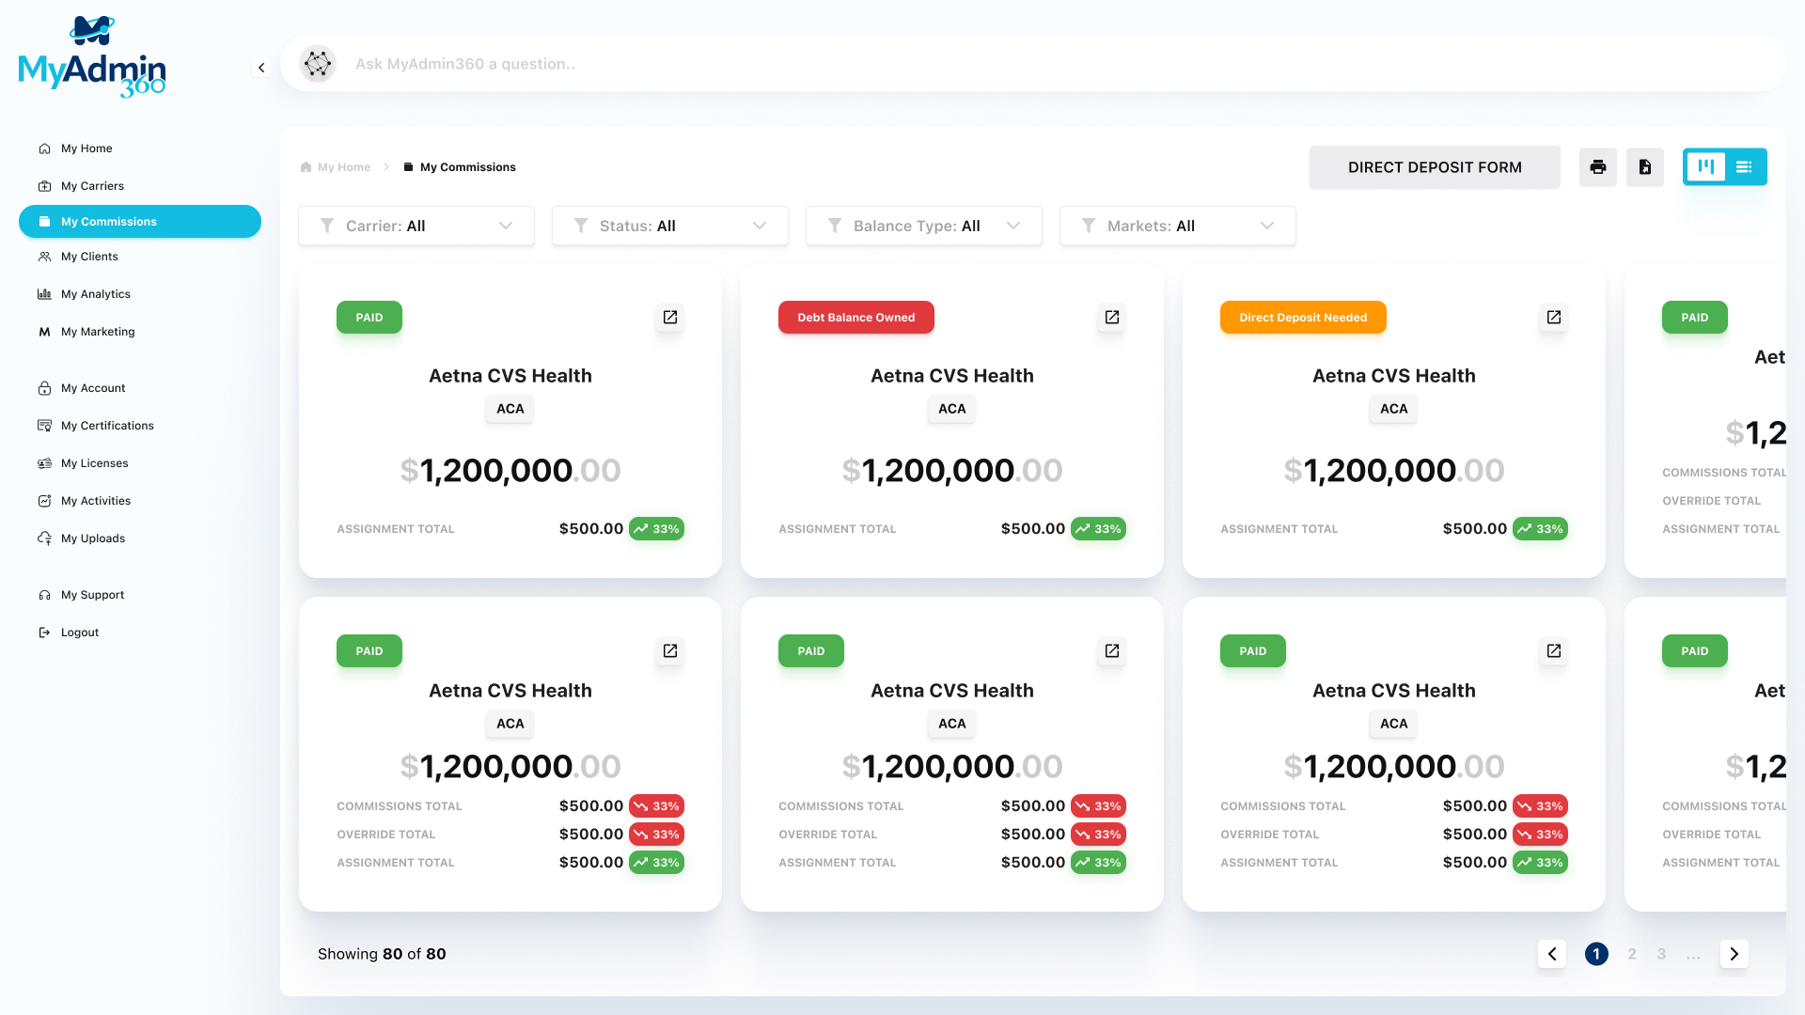The image size is (1805, 1015).
Task: Open My Support in the sidebar
Action: pos(92,594)
